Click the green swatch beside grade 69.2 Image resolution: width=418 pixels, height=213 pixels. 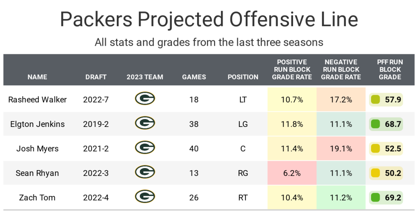376,197
